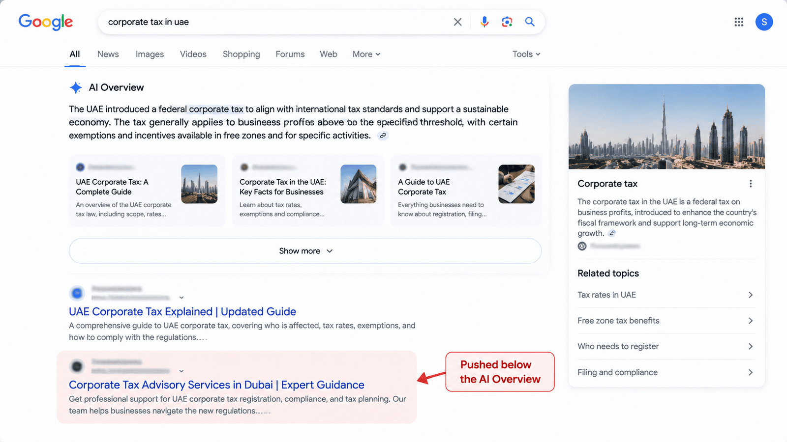Image resolution: width=787 pixels, height=442 pixels.
Task: Expand Free zone tax benefits topic
Action: (666, 321)
